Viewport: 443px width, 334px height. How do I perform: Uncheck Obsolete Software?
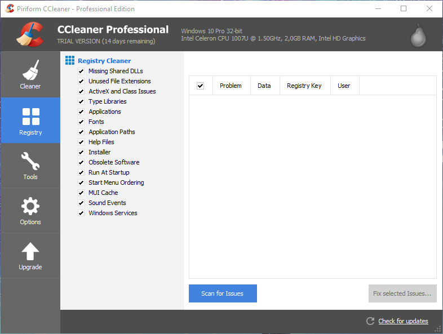coord(81,162)
